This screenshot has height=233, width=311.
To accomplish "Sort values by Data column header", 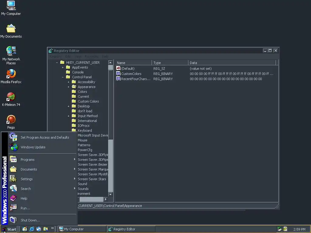I will (x=232, y=62).
